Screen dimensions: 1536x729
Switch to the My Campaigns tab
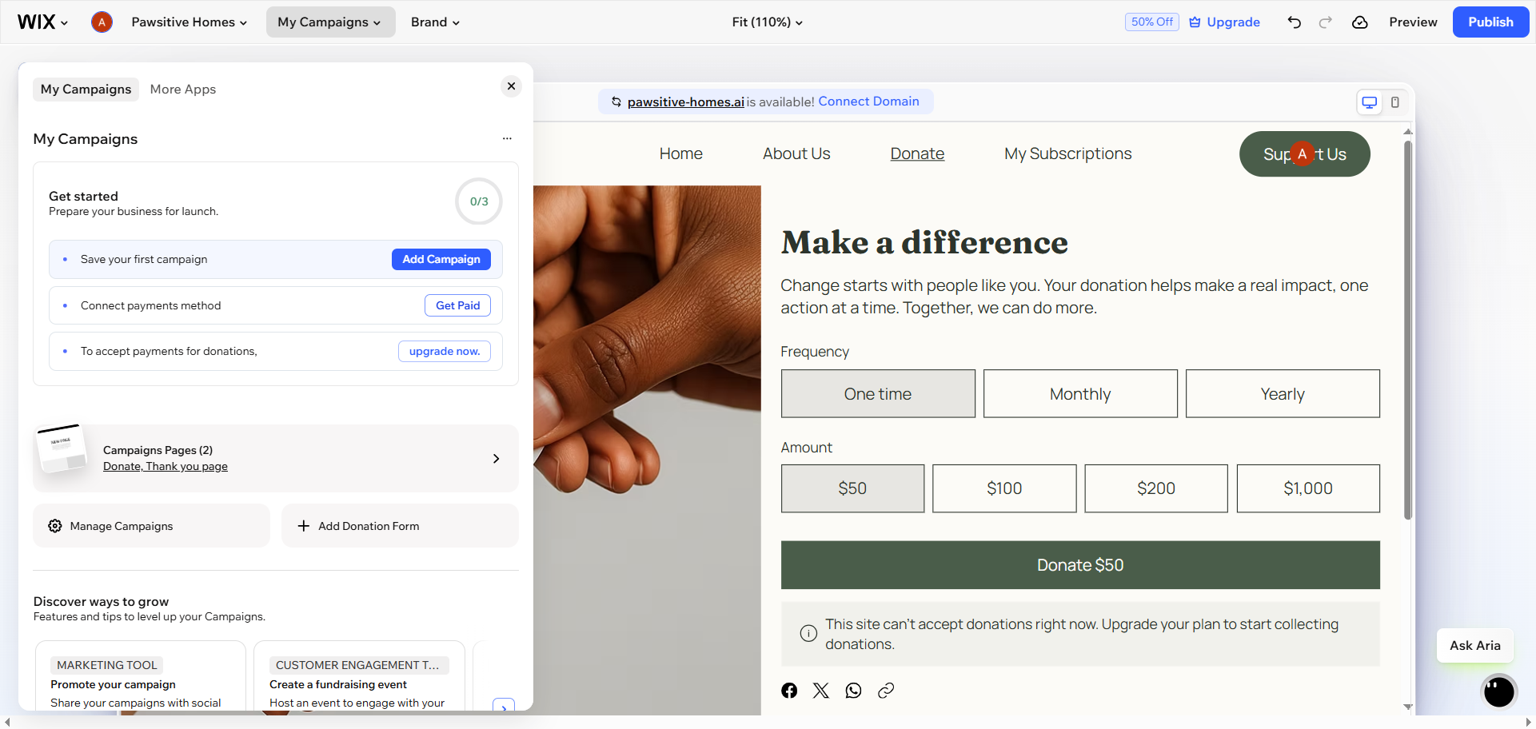[86, 90]
